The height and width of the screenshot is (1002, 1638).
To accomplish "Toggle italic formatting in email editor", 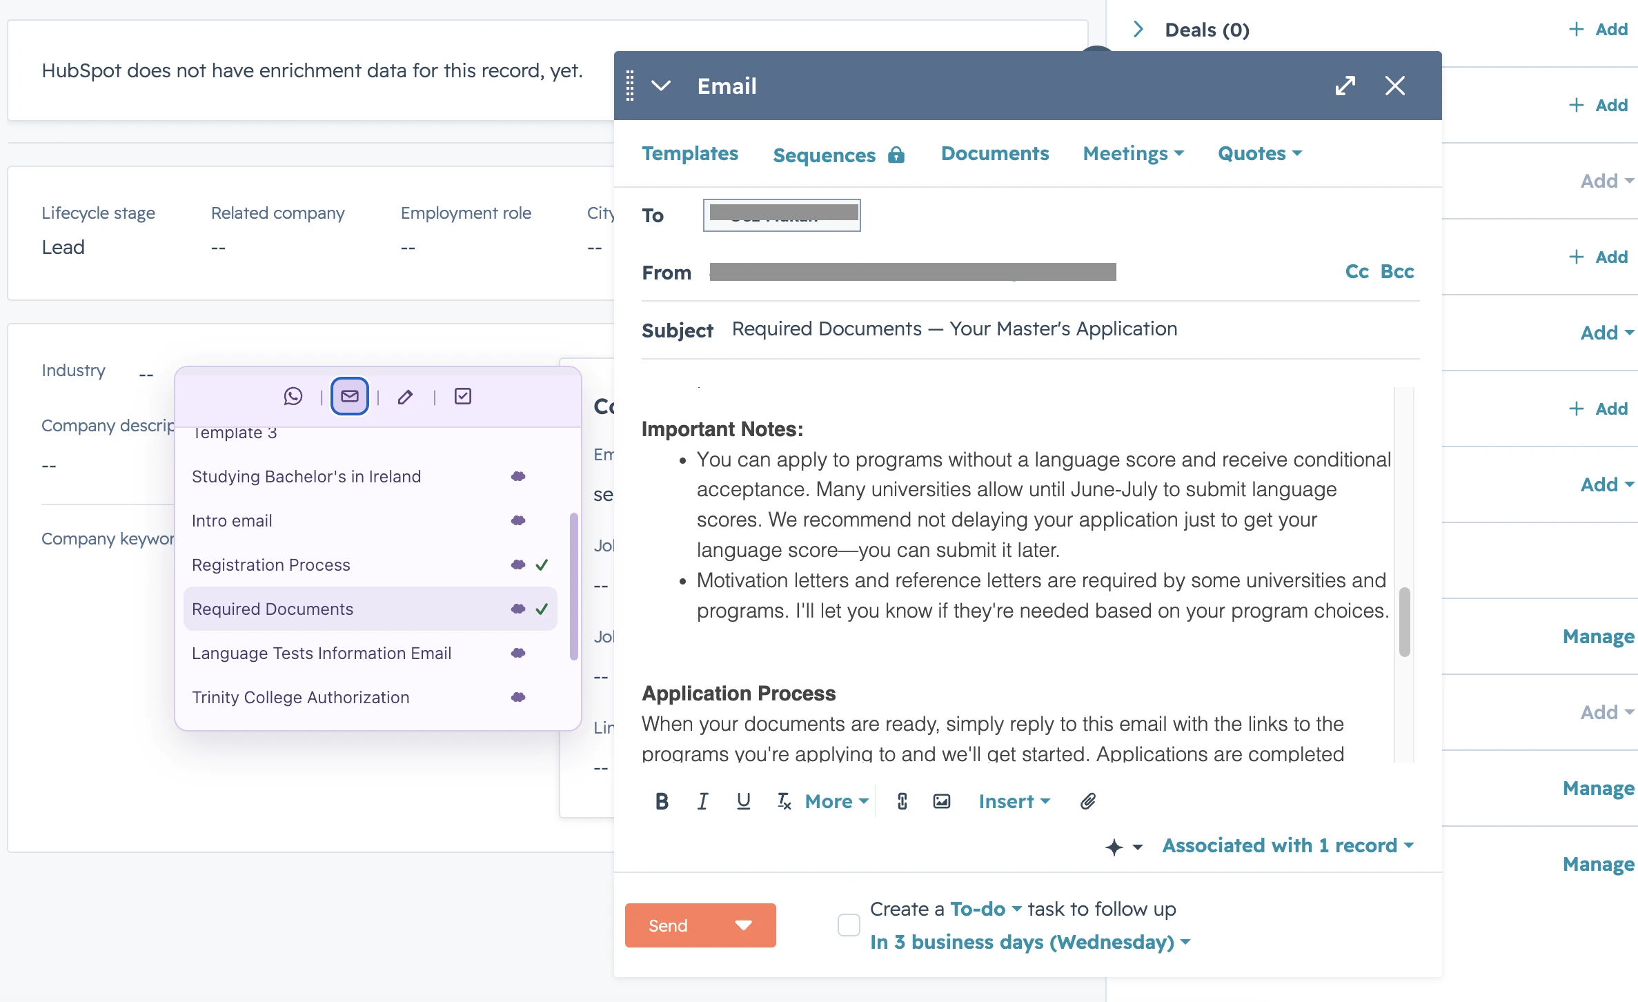I will pyautogui.click(x=702, y=801).
